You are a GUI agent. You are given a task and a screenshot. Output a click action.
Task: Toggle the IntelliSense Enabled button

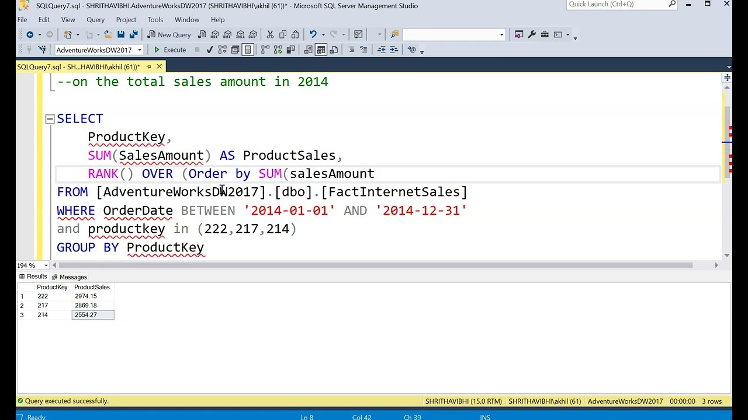248,50
